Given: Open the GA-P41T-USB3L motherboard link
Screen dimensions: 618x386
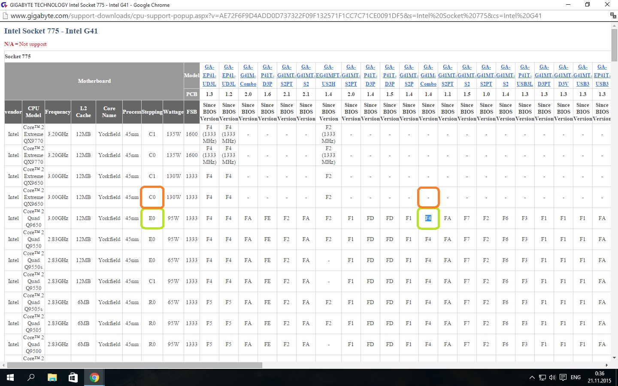Looking at the screenshot, I should (525, 75).
